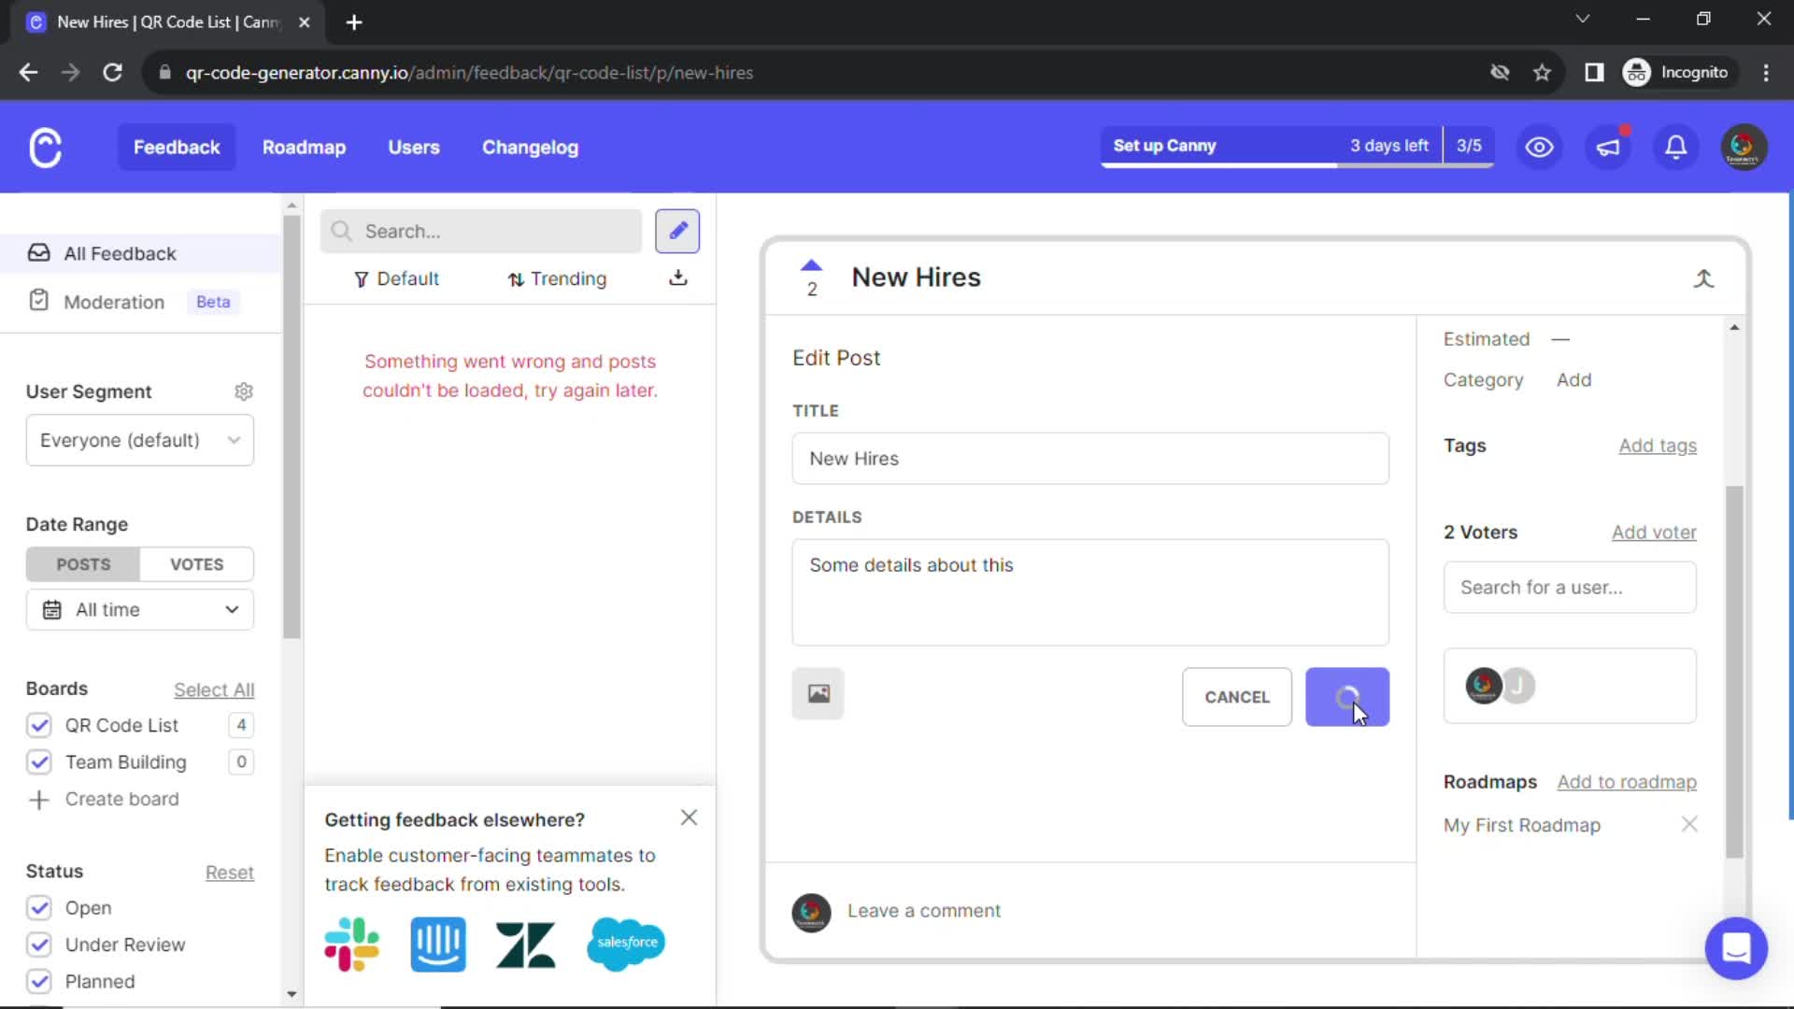
Task: Click the image attachment icon in post editor
Action: tap(819, 693)
